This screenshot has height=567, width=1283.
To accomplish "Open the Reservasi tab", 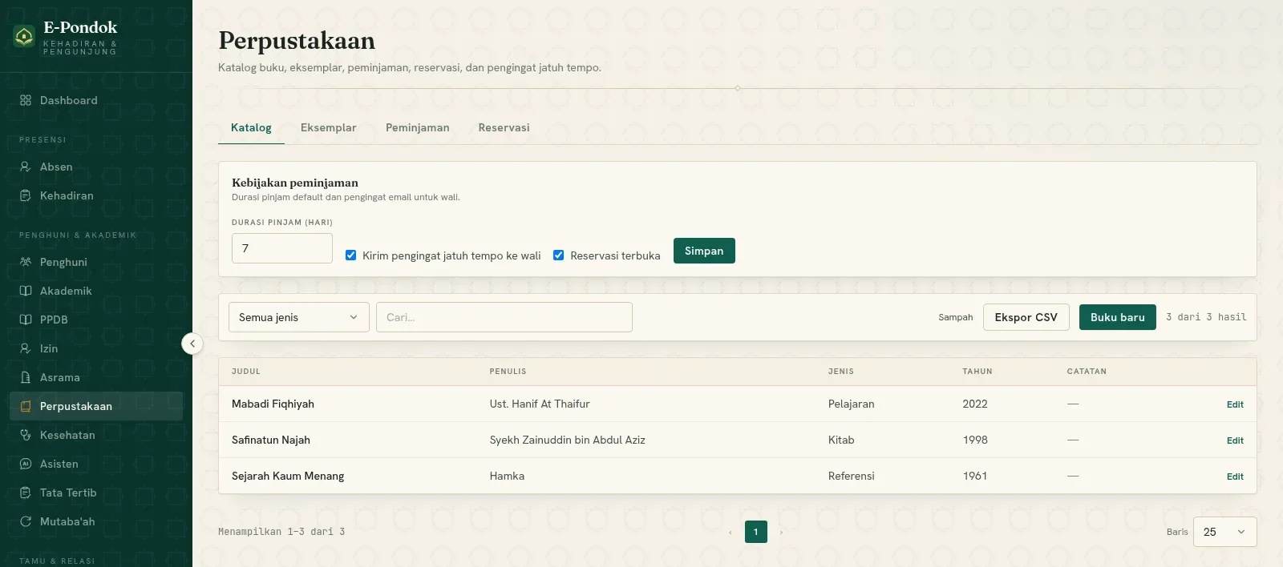I will click(504, 127).
